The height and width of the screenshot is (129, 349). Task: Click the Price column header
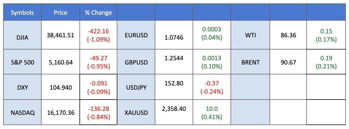[61, 12]
